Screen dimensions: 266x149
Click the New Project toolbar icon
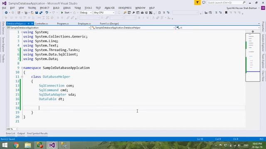pos(19,13)
